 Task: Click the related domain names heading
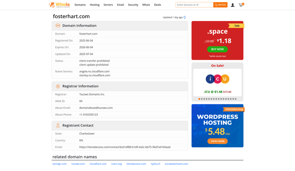click(x=74, y=157)
